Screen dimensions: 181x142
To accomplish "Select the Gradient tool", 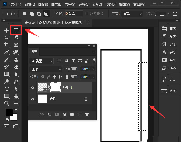I will (7, 74).
